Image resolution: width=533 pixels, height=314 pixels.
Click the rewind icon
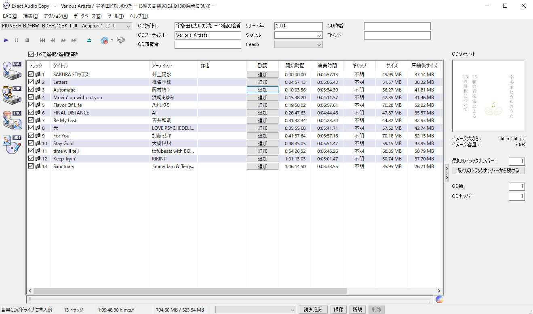(x=53, y=40)
